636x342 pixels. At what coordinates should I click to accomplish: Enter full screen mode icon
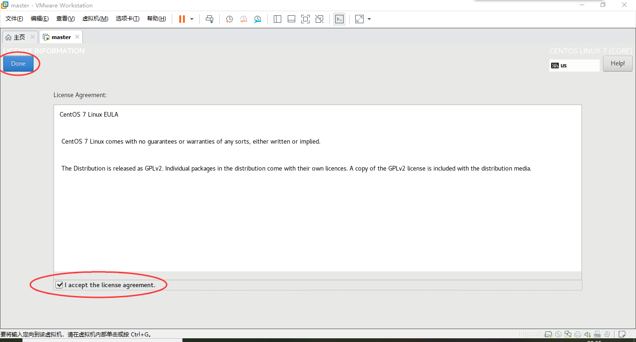(305, 19)
